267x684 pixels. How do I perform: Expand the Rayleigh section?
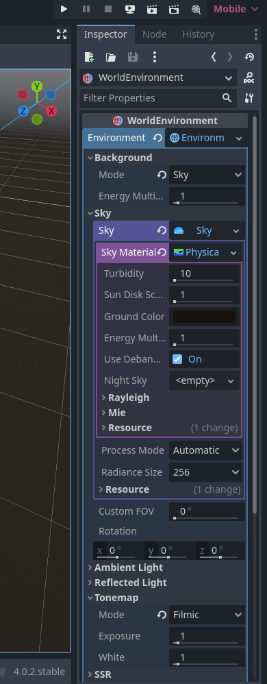pyautogui.click(x=129, y=398)
